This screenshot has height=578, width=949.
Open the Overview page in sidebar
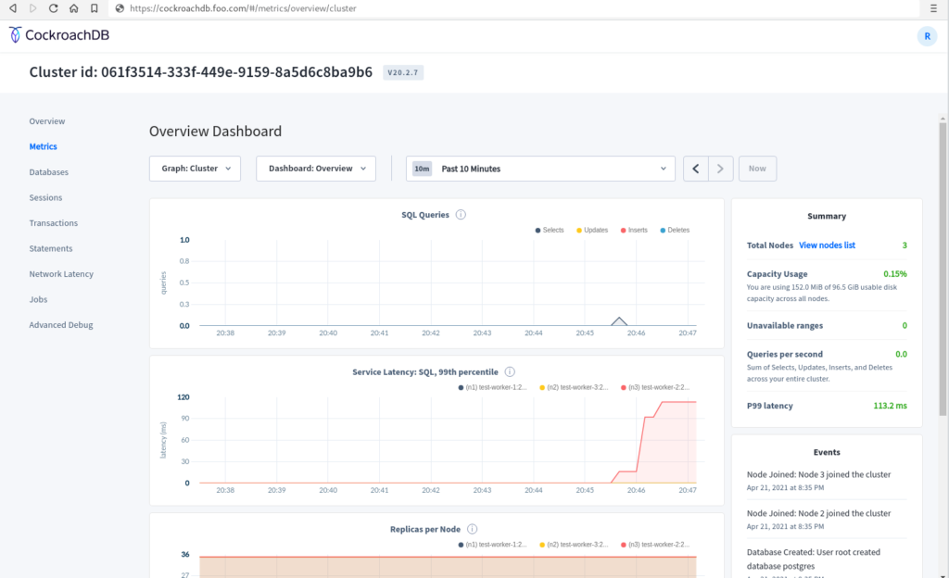(47, 121)
